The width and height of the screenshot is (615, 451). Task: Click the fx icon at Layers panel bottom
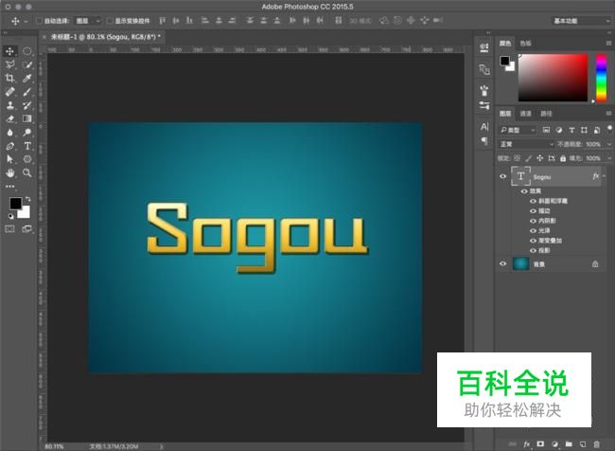pos(526,444)
